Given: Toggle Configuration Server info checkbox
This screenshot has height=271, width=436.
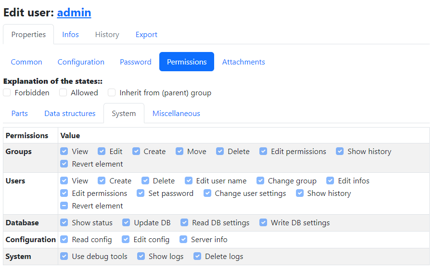Looking at the screenshot, I should [x=183, y=240].
